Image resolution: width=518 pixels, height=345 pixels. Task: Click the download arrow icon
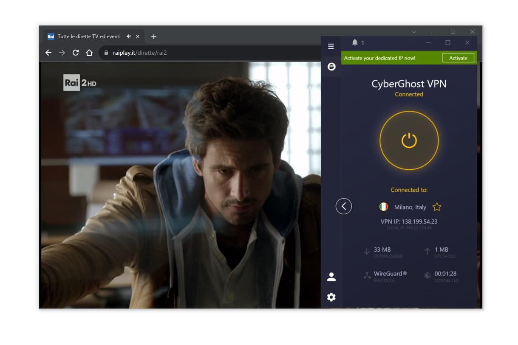[x=366, y=252]
